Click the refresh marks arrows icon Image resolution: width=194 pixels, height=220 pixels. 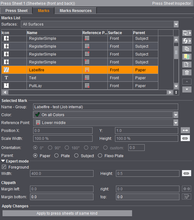pyautogui.click(x=186, y=41)
